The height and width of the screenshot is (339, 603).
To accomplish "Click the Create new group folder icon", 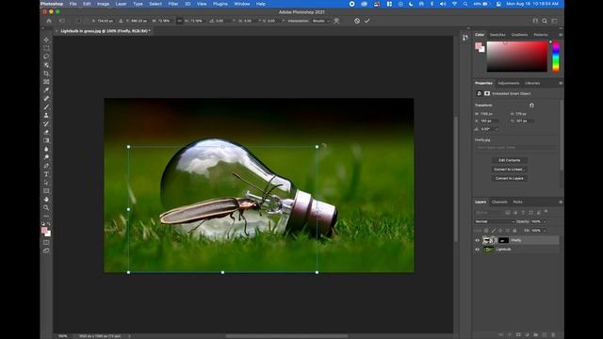I will pyautogui.click(x=536, y=335).
